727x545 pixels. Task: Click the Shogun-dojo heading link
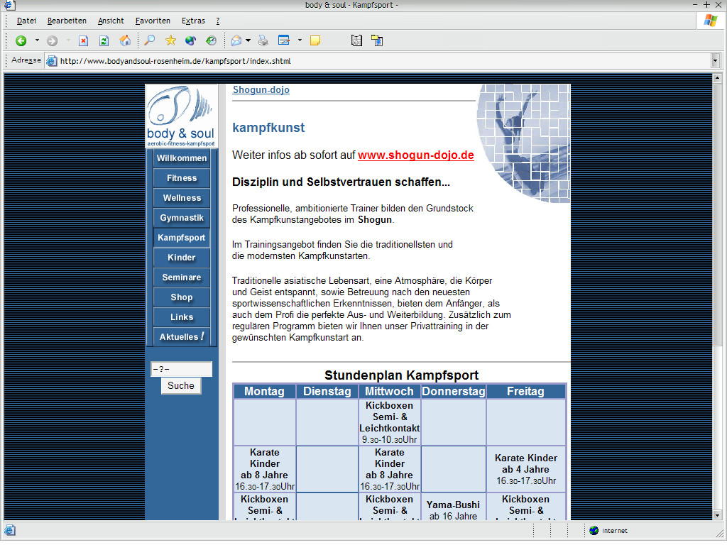[x=261, y=90]
